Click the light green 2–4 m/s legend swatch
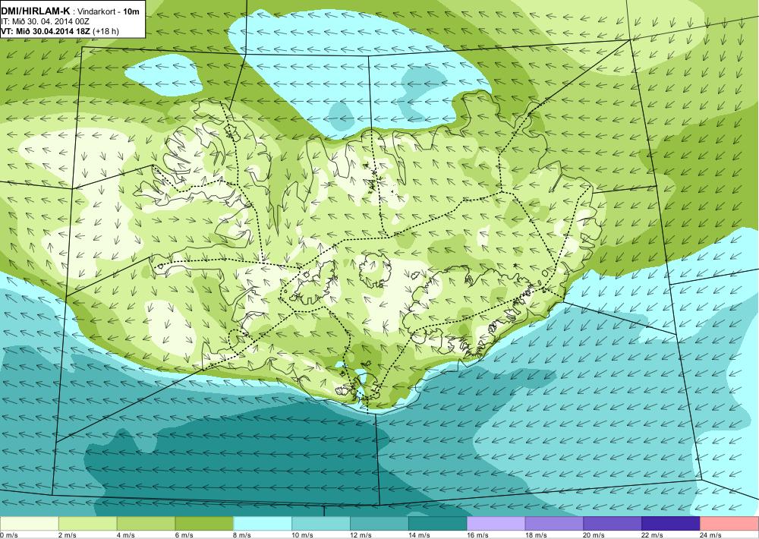Screen dimensions: 759x539 coord(87,524)
